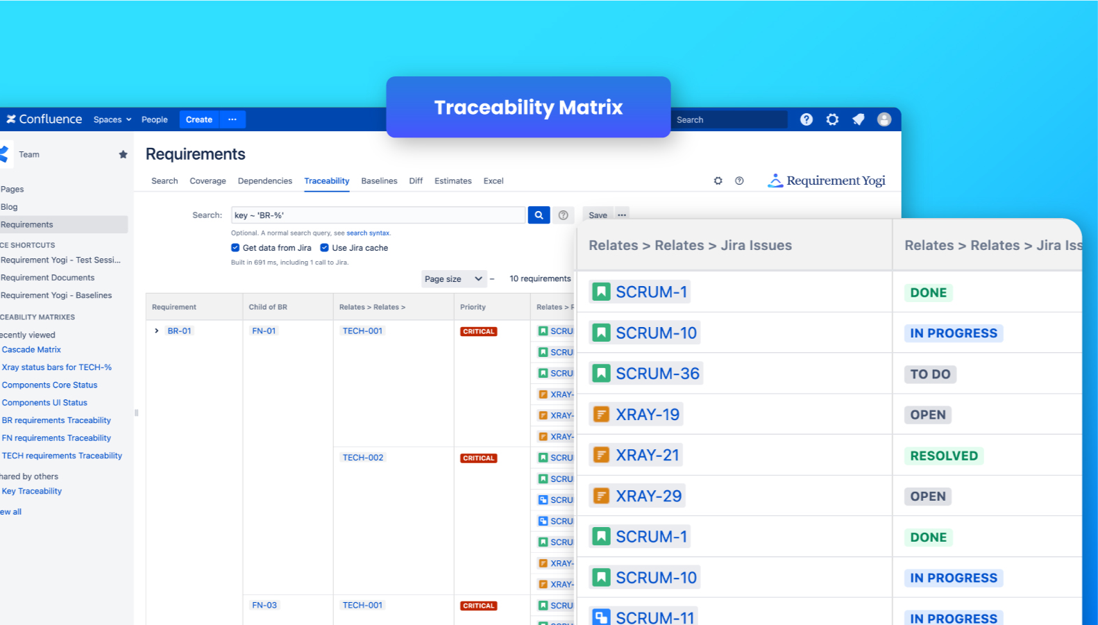Star the Team space
1098x625 pixels.
tap(123, 154)
